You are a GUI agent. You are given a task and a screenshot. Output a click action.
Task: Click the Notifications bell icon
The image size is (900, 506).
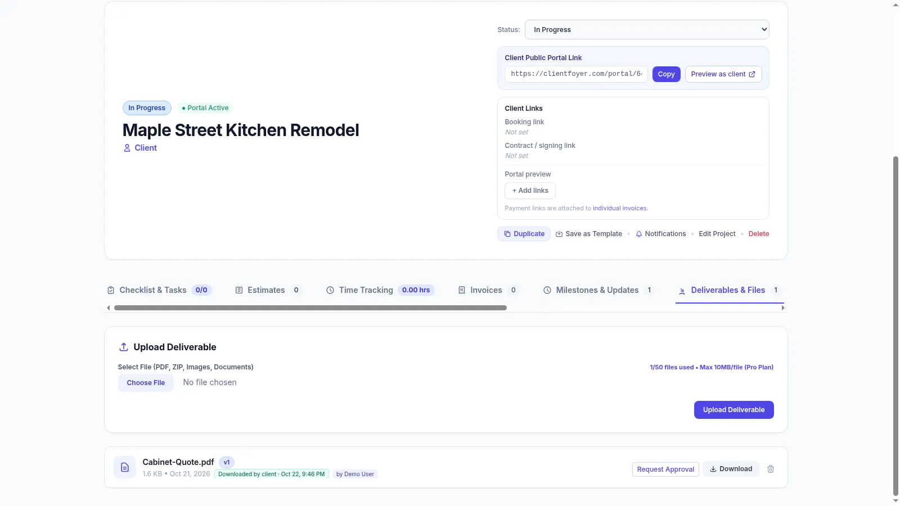pos(638,234)
